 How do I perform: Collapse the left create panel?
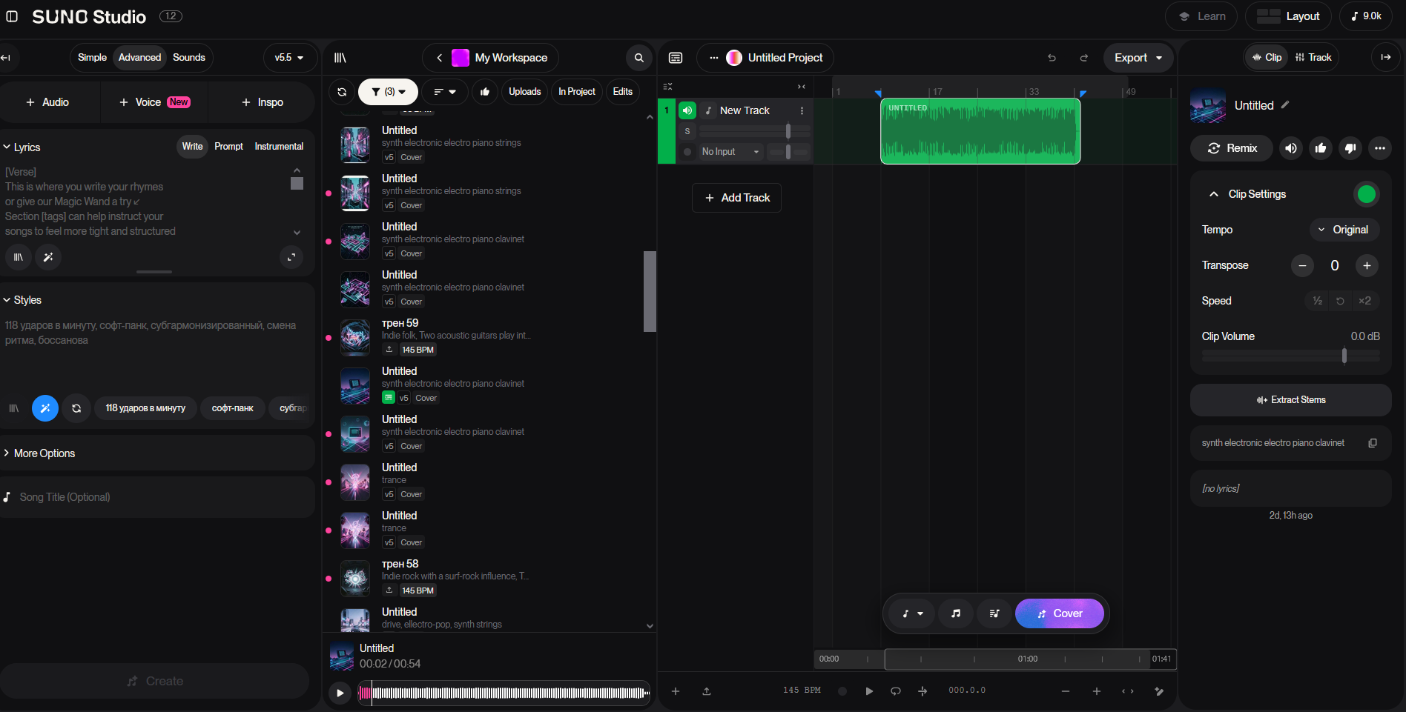5,58
